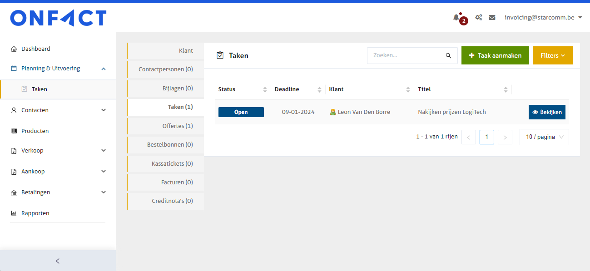Open the notifications bell icon
The height and width of the screenshot is (271, 590).
click(456, 18)
